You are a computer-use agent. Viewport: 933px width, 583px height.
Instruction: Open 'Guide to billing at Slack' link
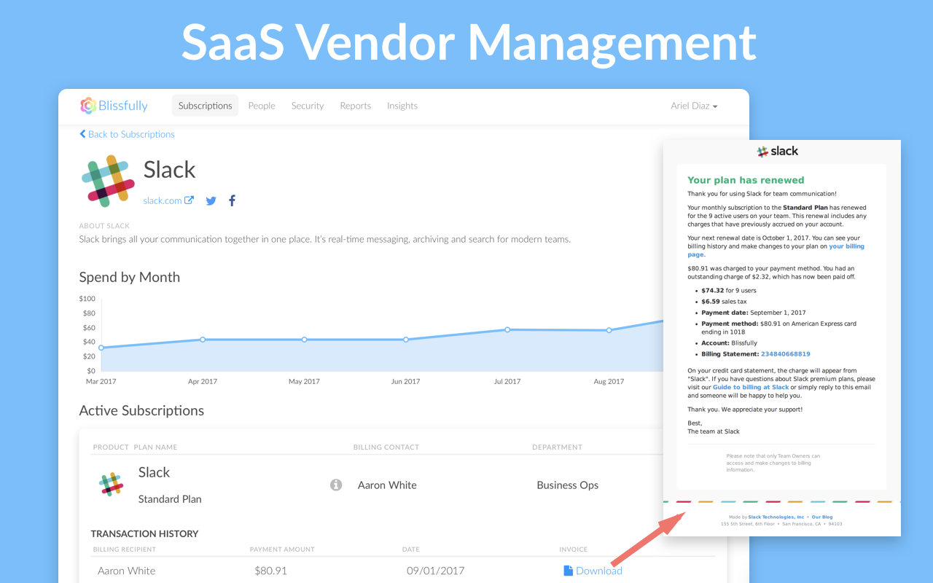(x=751, y=387)
